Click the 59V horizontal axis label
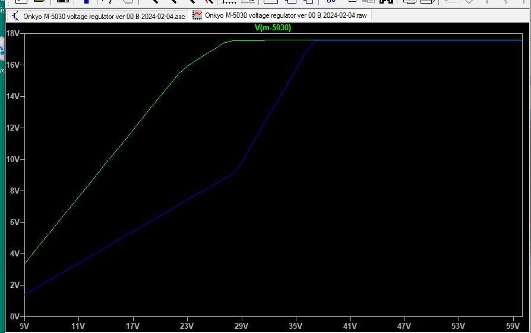Image resolution: width=531 pixels, height=333 pixels. pos(513,326)
